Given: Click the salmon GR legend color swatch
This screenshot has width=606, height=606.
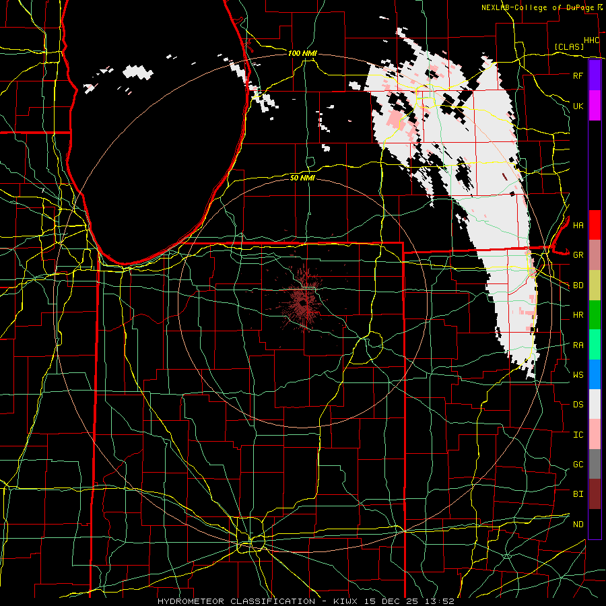Looking at the screenshot, I should [x=595, y=255].
